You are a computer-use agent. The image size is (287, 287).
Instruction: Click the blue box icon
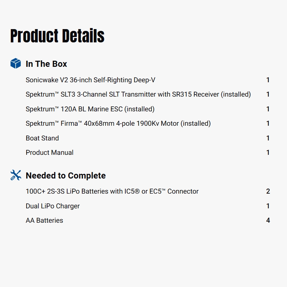pos(15,64)
